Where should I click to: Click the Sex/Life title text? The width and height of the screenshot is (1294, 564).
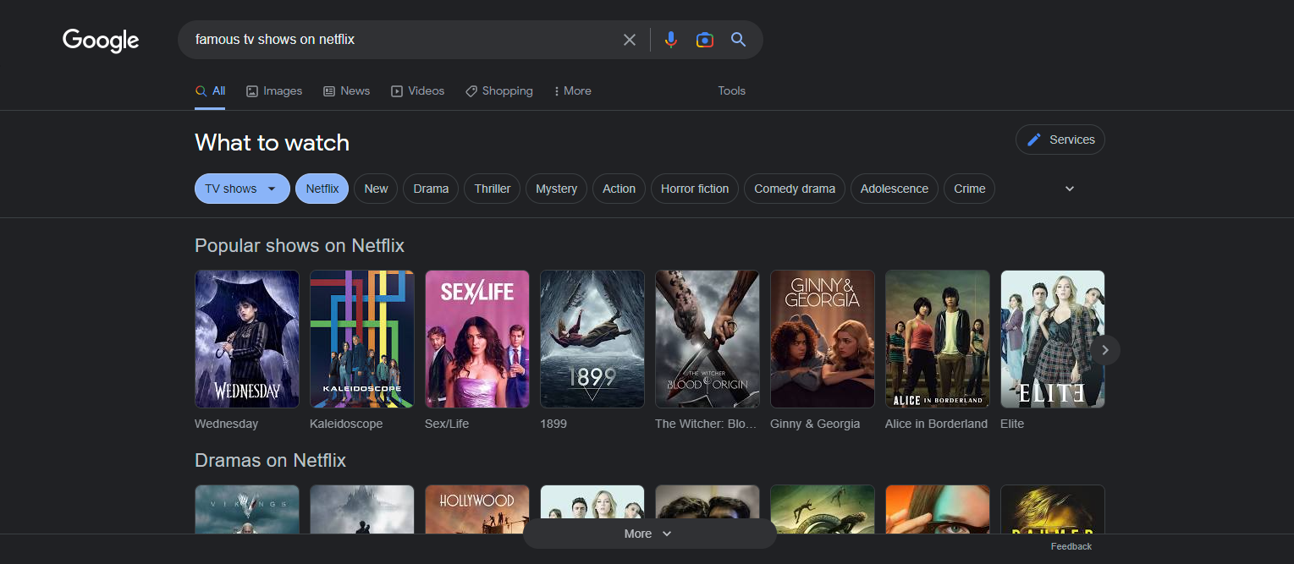click(447, 424)
